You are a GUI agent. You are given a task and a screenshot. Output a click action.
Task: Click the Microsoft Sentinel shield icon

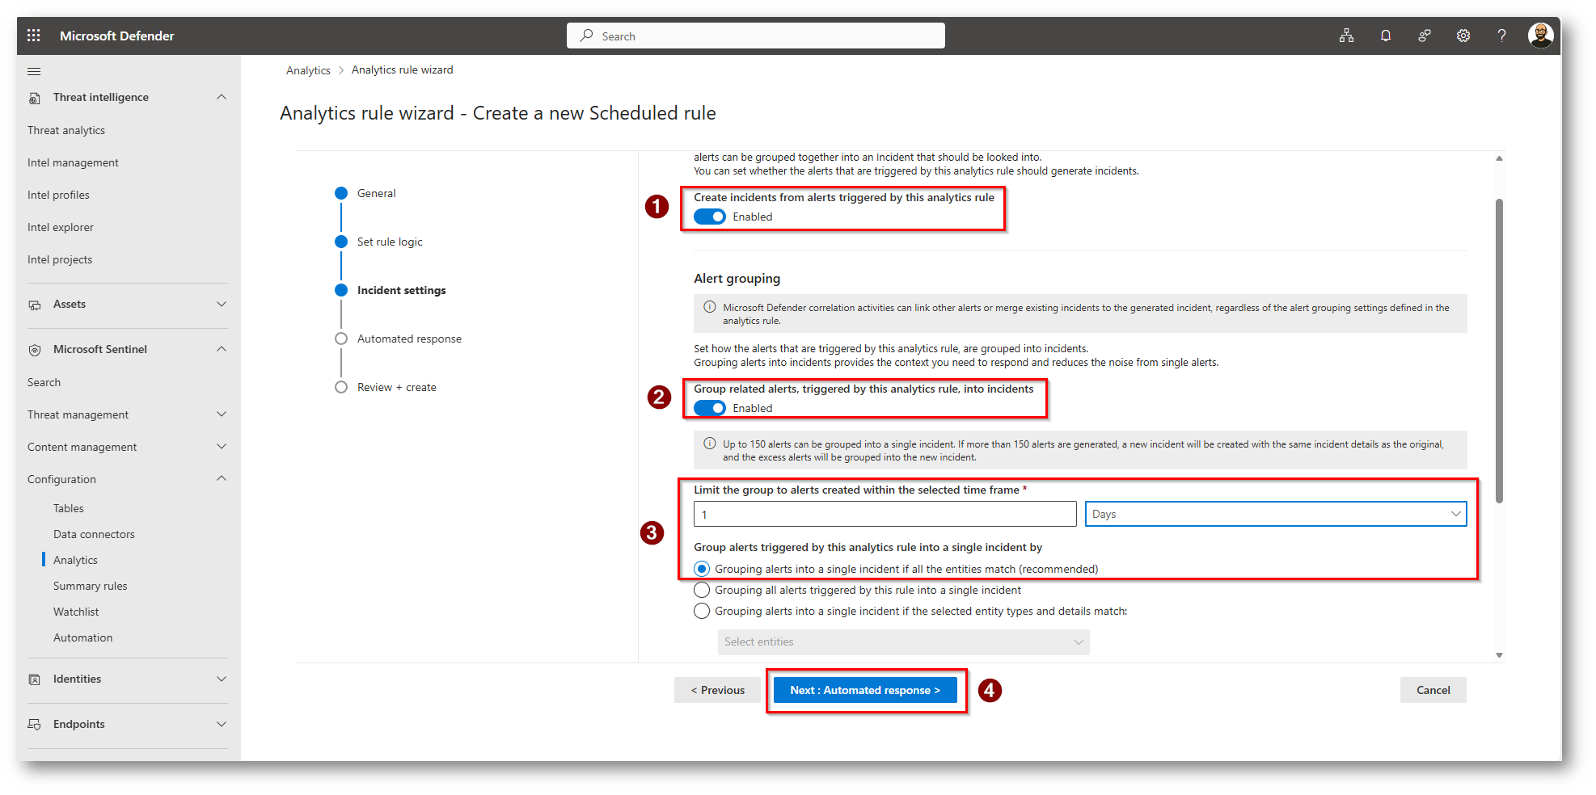[35, 350]
